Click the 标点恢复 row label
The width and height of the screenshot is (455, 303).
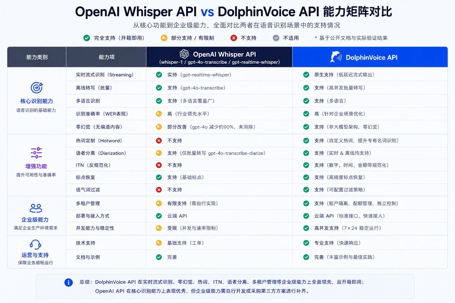(x=86, y=177)
